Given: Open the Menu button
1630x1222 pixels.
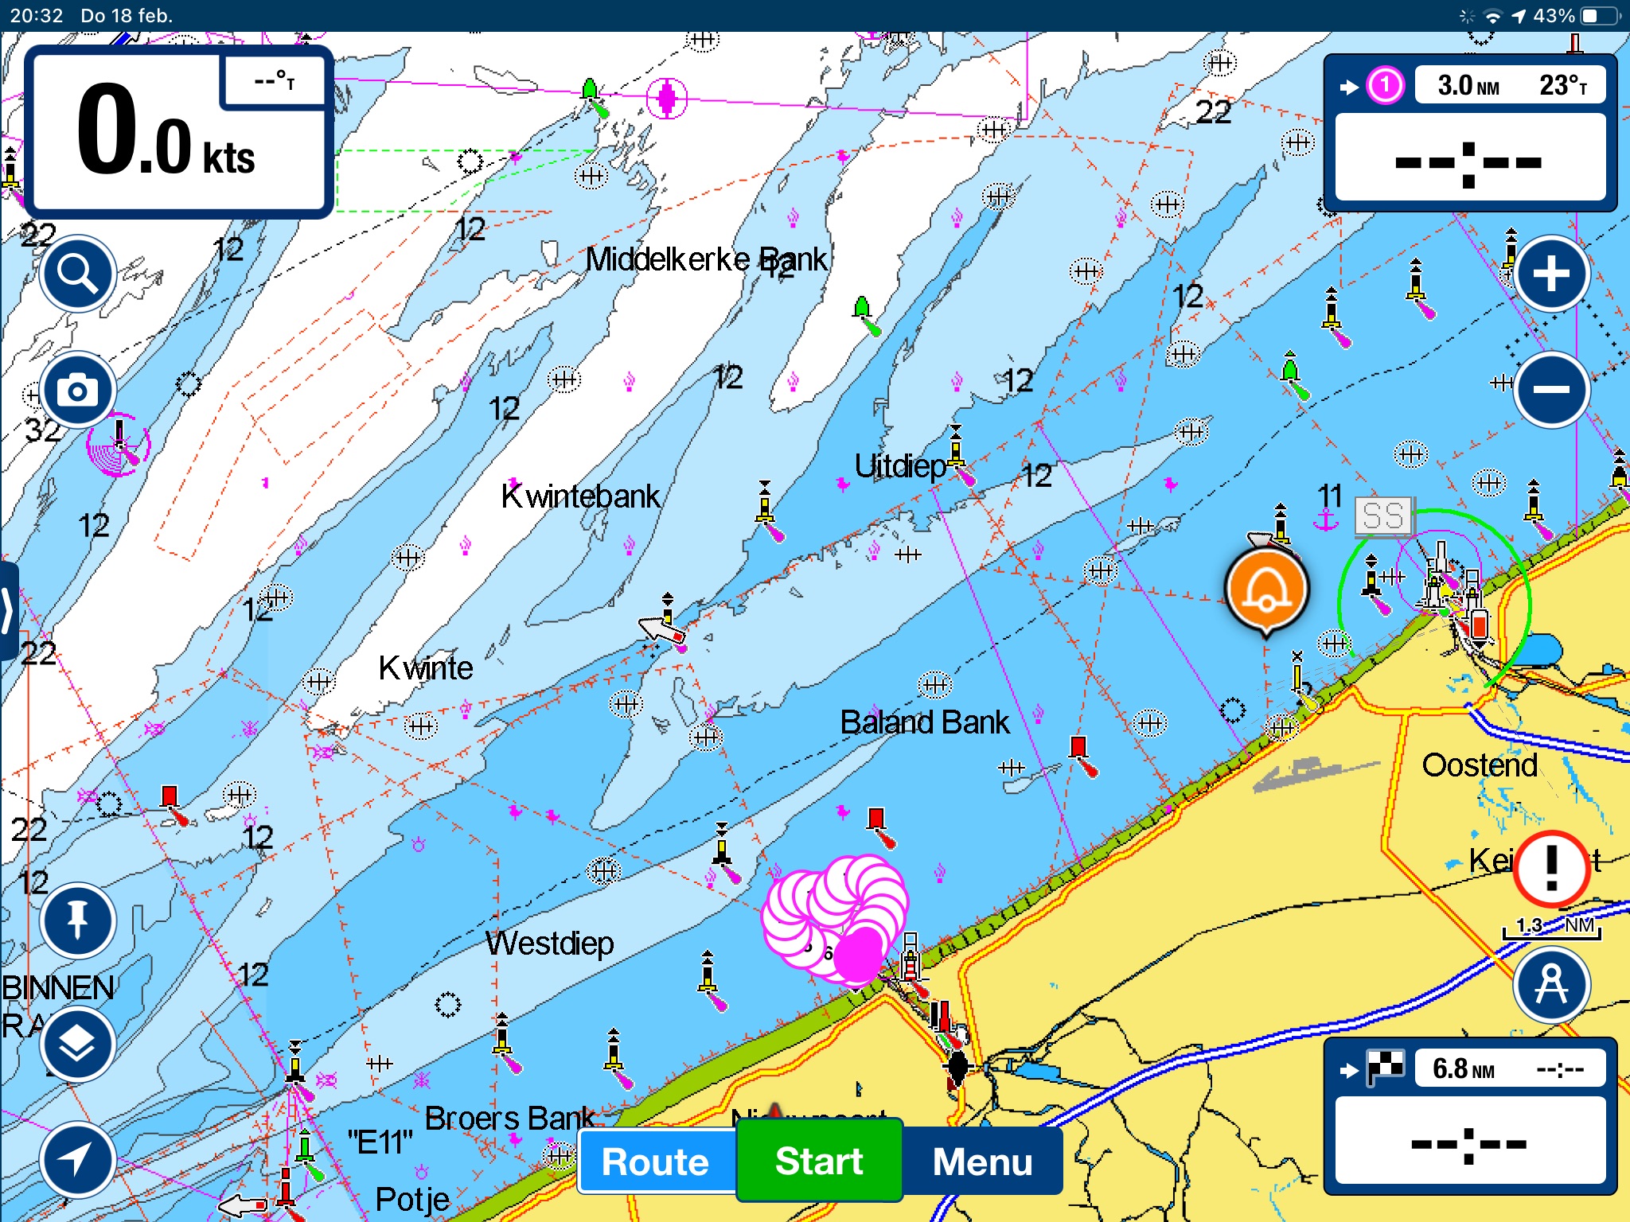Looking at the screenshot, I should [982, 1162].
